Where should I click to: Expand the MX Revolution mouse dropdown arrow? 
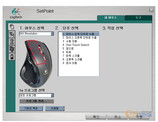[52, 34]
